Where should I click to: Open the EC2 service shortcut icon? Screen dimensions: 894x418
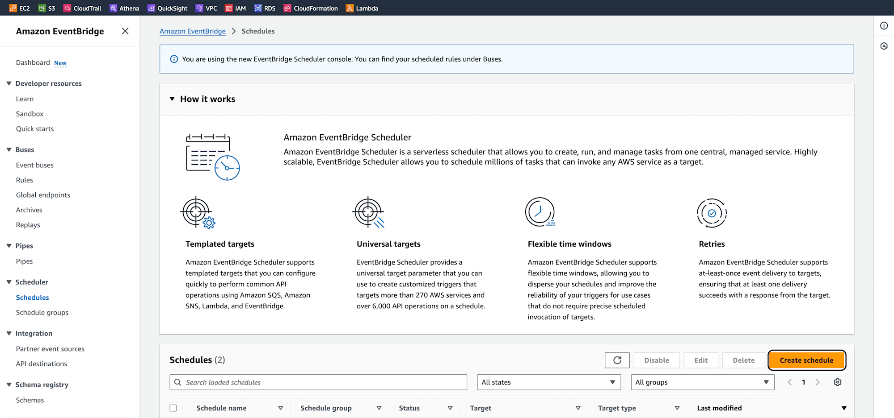tap(13, 8)
